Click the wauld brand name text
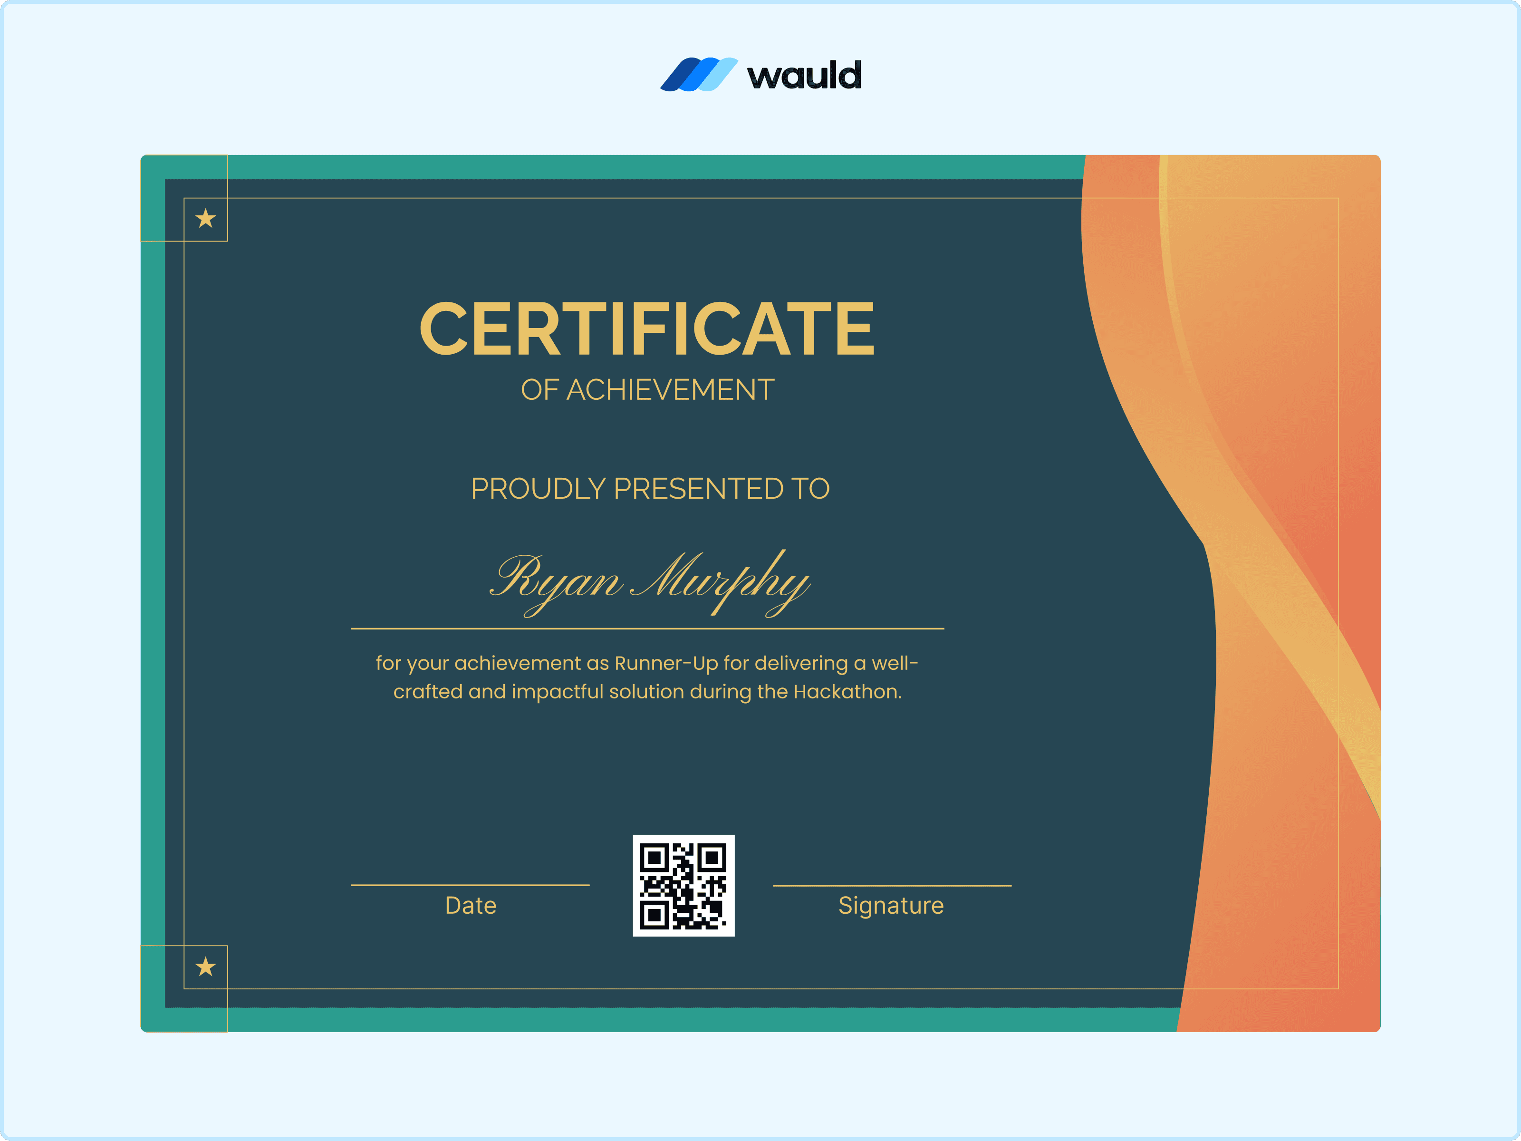1521x1141 pixels. [x=804, y=75]
